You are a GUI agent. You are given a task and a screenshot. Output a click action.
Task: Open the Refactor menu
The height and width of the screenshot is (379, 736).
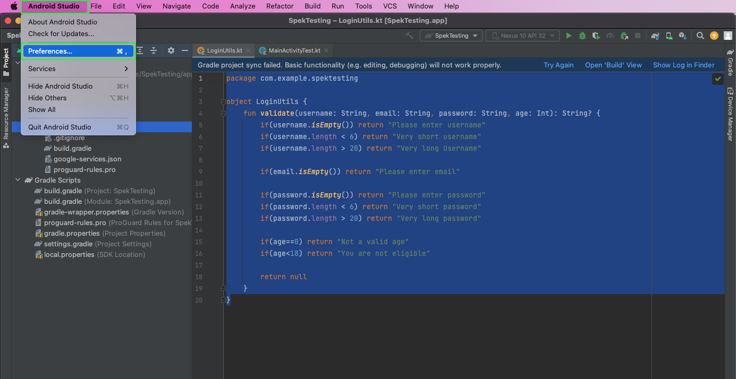(x=280, y=6)
